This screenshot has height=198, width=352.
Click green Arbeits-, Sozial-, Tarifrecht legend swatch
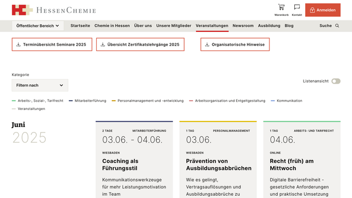click(14, 101)
